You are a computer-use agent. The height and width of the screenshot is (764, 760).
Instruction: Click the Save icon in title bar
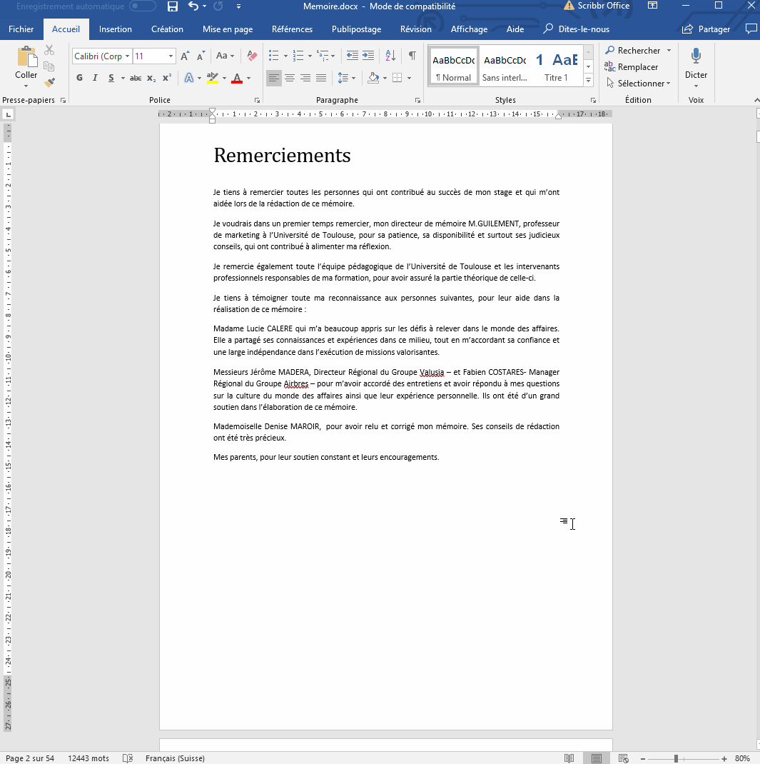click(173, 6)
